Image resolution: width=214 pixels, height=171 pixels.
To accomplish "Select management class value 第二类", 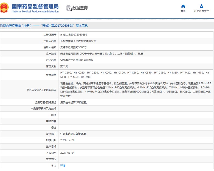I will pos(64,66).
